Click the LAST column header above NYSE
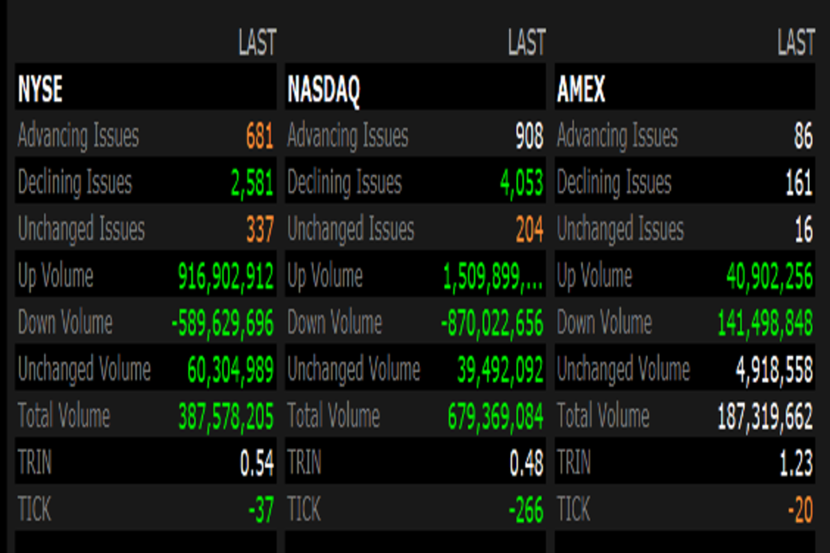 click(x=257, y=43)
